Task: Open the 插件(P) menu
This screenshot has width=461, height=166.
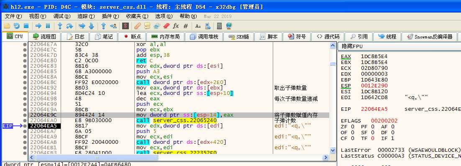Action: click(x=110, y=16)
